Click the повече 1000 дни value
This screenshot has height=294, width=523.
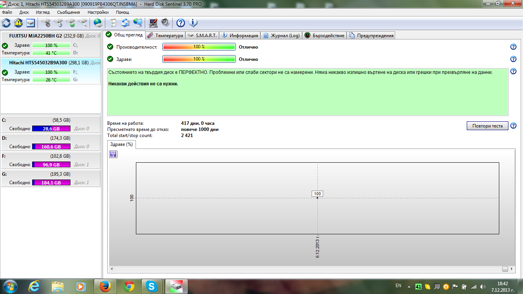(199, 129)
